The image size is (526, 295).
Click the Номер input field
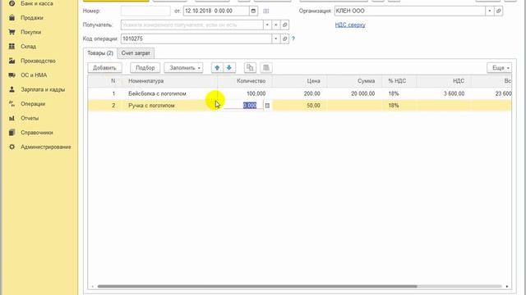click(x=145, y=11)
